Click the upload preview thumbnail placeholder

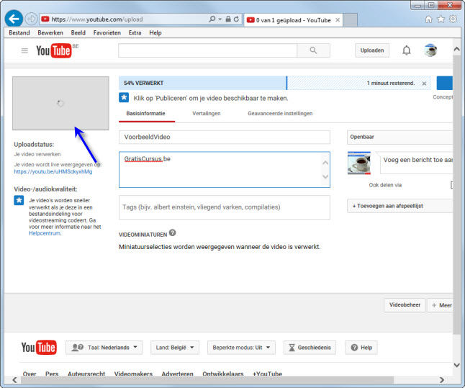click(x=60, y=103)
